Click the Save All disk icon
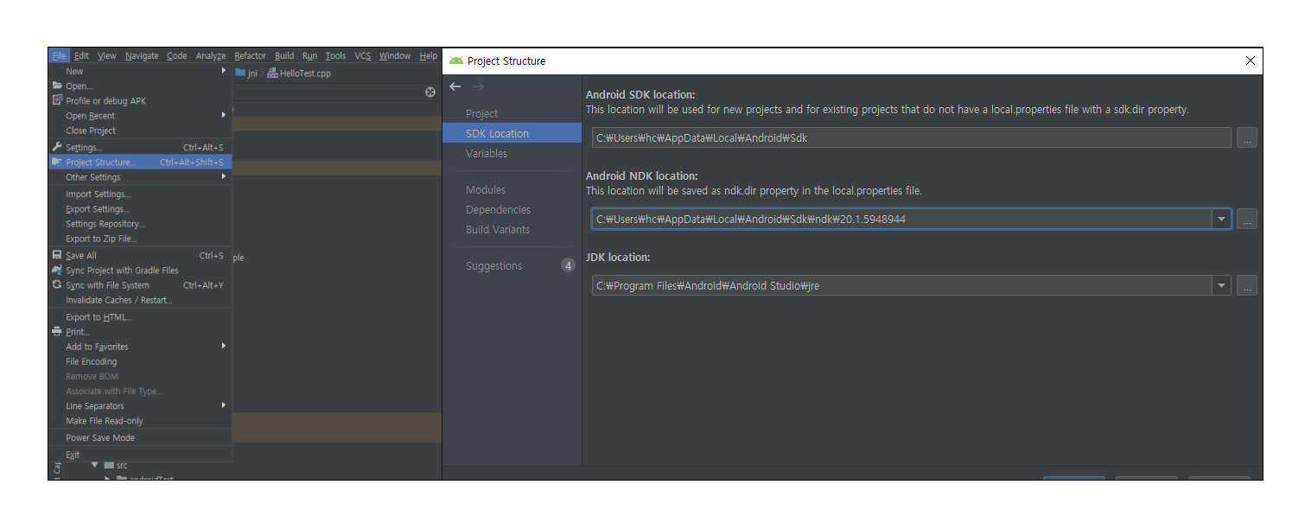Image resolution: width=1311 pixels, height=529 pixels. [57, 255]
